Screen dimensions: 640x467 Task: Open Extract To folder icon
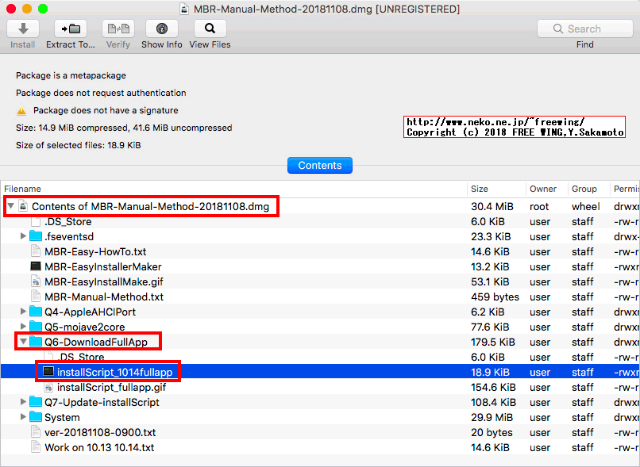tap(71, 29)
